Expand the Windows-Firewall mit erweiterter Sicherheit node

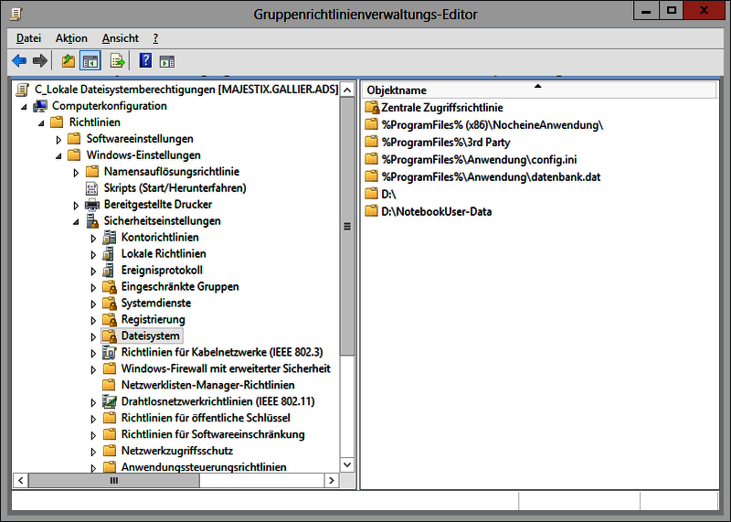point(93,369)
